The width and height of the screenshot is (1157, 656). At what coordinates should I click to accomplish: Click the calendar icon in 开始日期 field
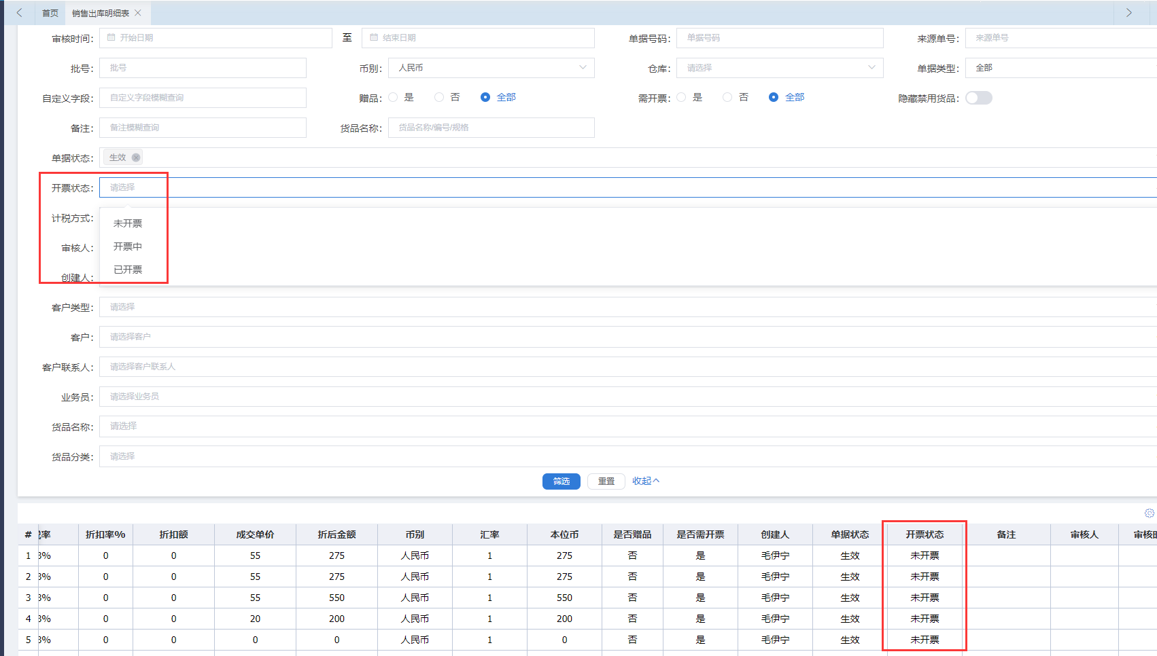tap(111, 38)
